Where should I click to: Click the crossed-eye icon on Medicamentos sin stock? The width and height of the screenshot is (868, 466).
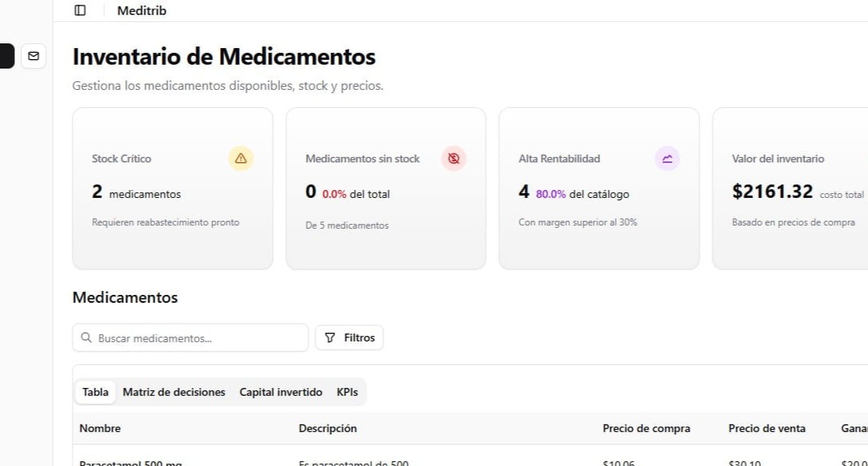453,158
